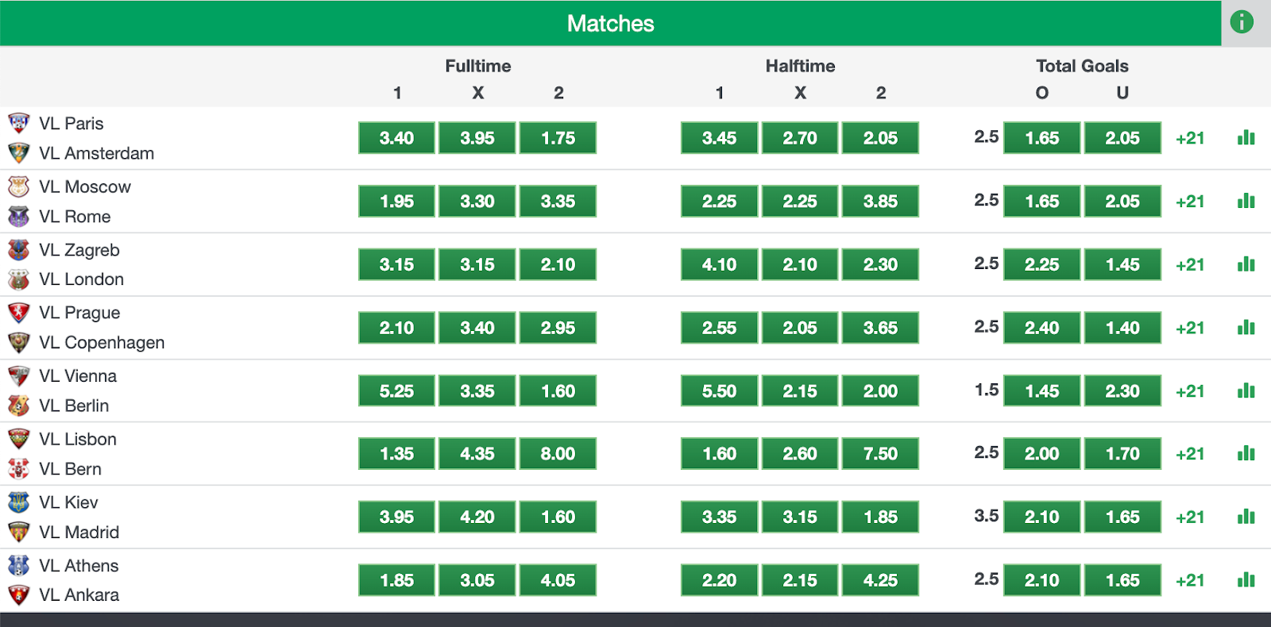Choose over 2.5 goals odds 2.40 for Prague match
The height and width of the screenshot is (627, 1271).
[x=1041, y=327]
